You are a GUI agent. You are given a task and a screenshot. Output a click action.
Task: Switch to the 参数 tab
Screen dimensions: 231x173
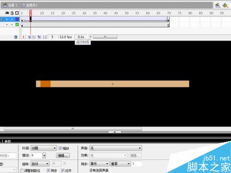tap(8, 142)
